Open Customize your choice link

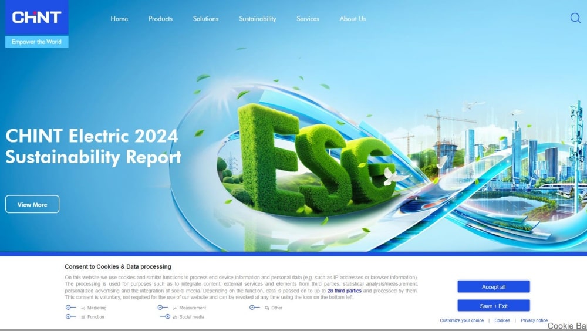(461, 320)
